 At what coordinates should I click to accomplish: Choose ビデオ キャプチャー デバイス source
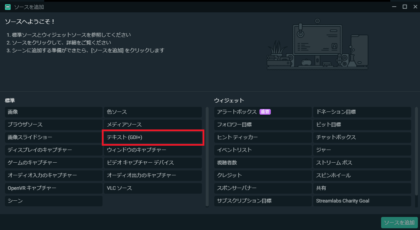pos(153,163)
